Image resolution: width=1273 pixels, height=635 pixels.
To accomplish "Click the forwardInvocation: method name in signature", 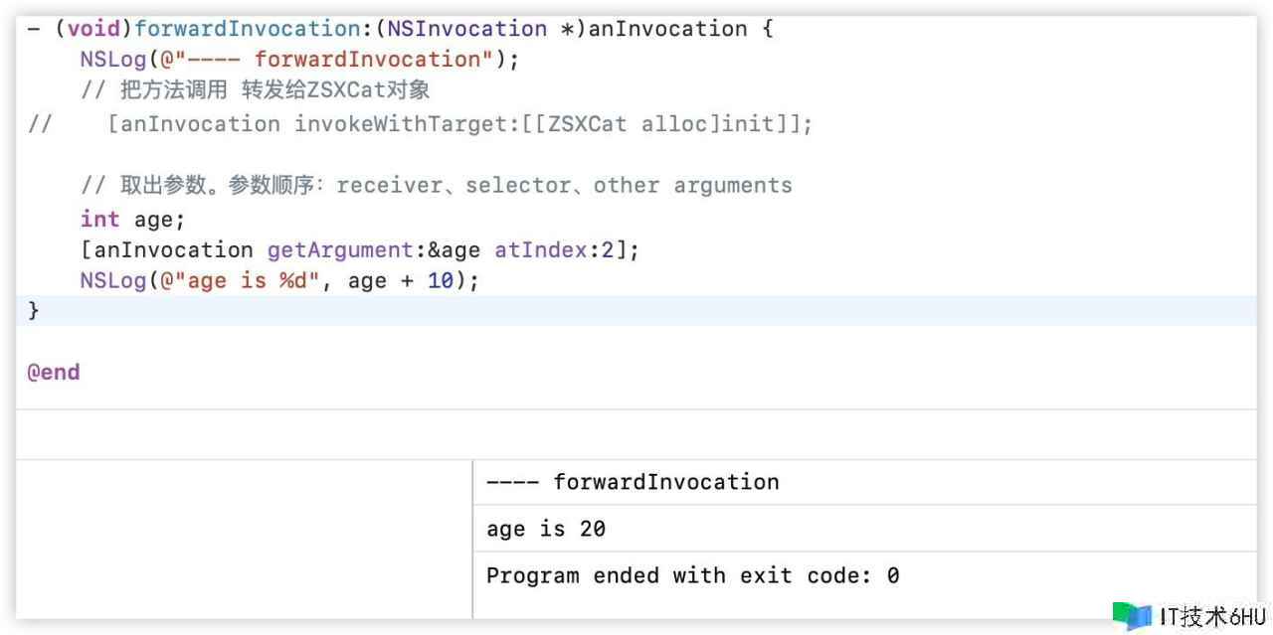I will (254, 29).
